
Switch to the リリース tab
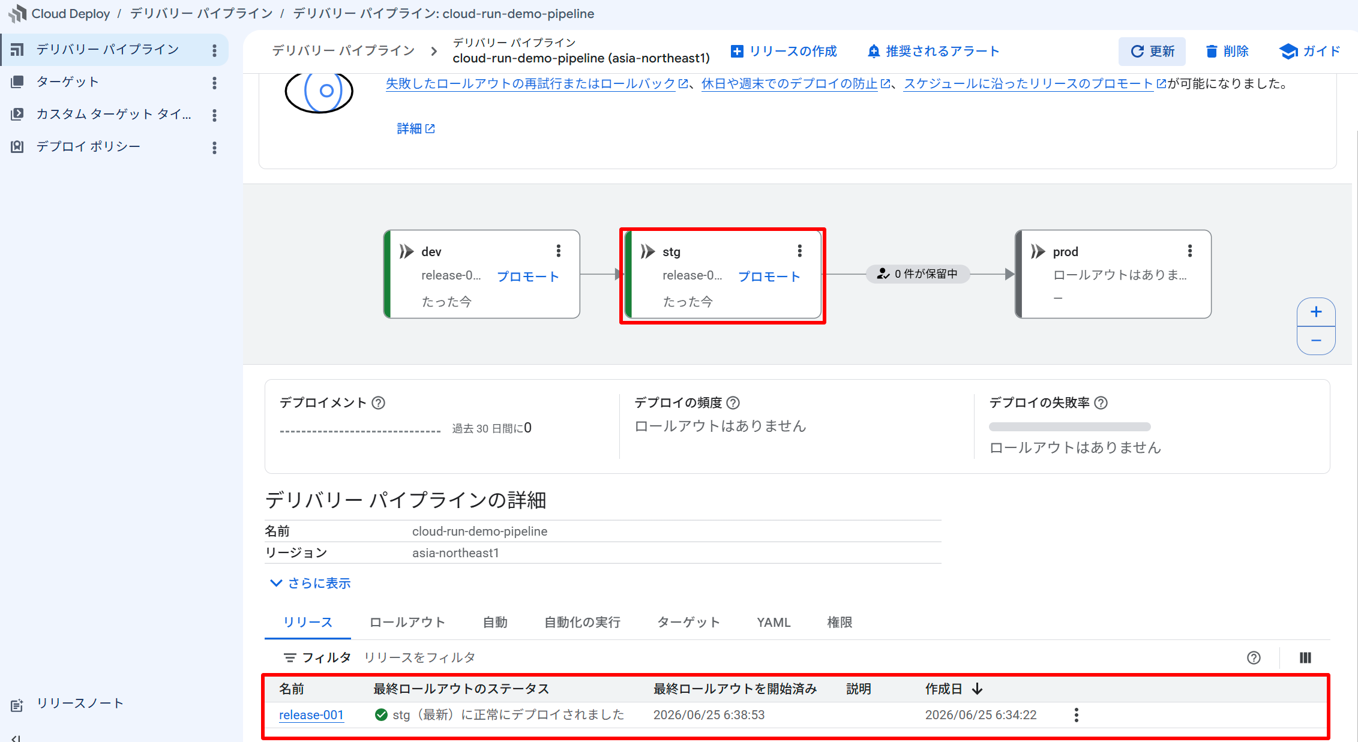[x=308, y=623]
